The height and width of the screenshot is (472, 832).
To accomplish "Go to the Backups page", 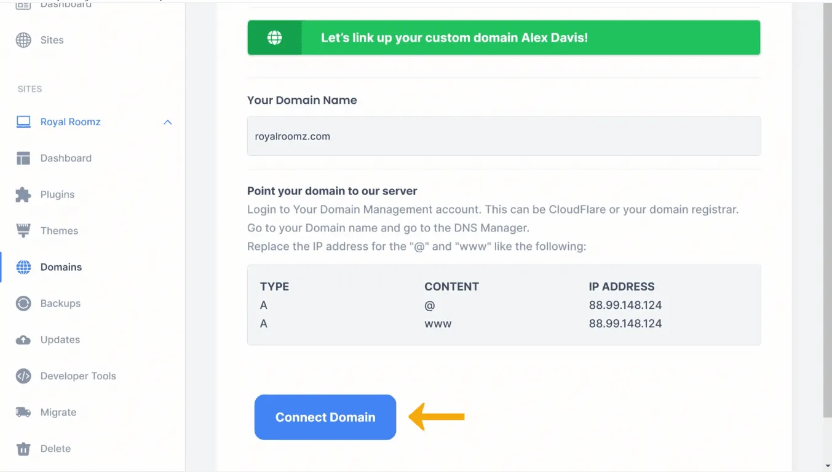I will coord(60,303).
